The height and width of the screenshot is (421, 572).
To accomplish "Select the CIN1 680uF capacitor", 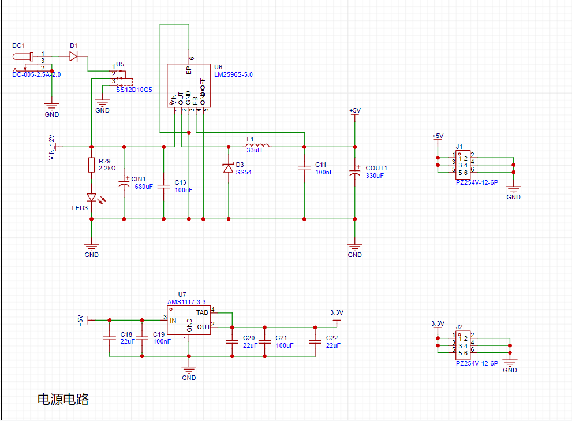I will coord(124,185).
